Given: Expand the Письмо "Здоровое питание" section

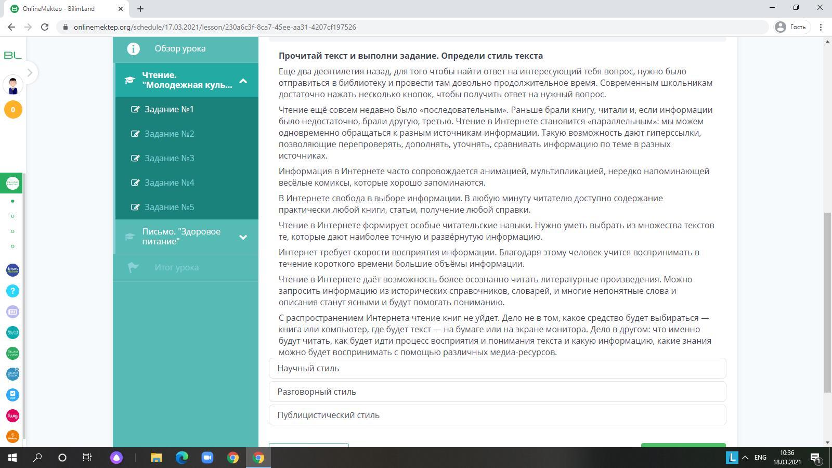Looking at the screenshot, I should (x=243, y=237).
